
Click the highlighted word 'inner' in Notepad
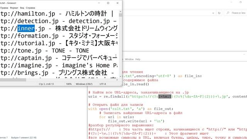tap(26, 28)
